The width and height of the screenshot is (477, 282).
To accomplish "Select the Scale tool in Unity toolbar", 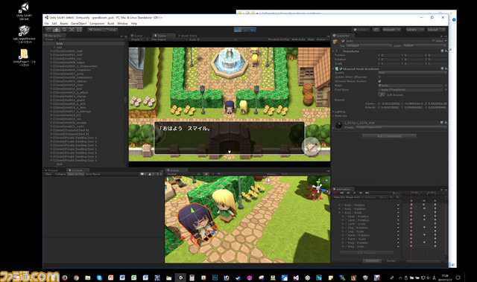I will click(x=72, y=30).
